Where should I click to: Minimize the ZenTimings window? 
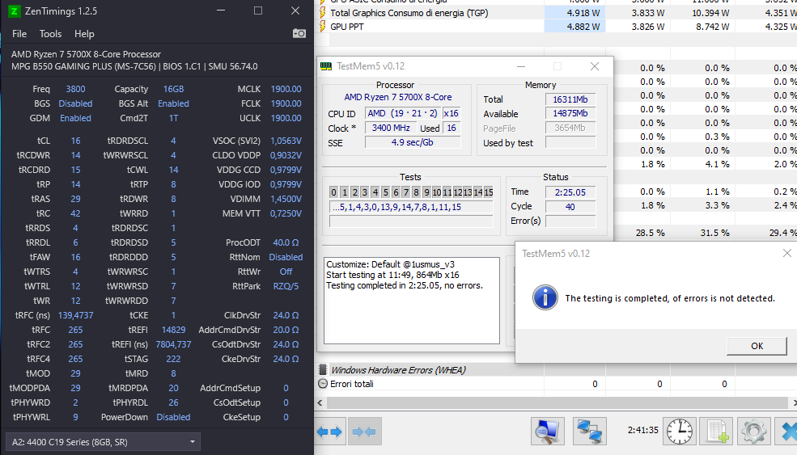pyautogui.click(x=221, y=11)
